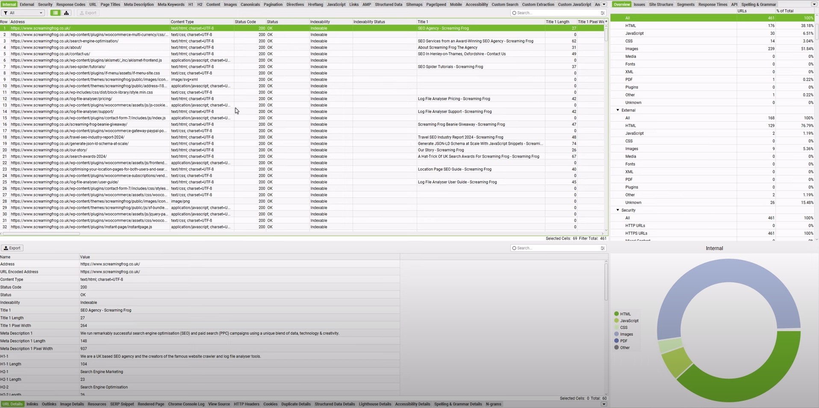
Task: Open the Response Codes tab
Action: (71, 4)
